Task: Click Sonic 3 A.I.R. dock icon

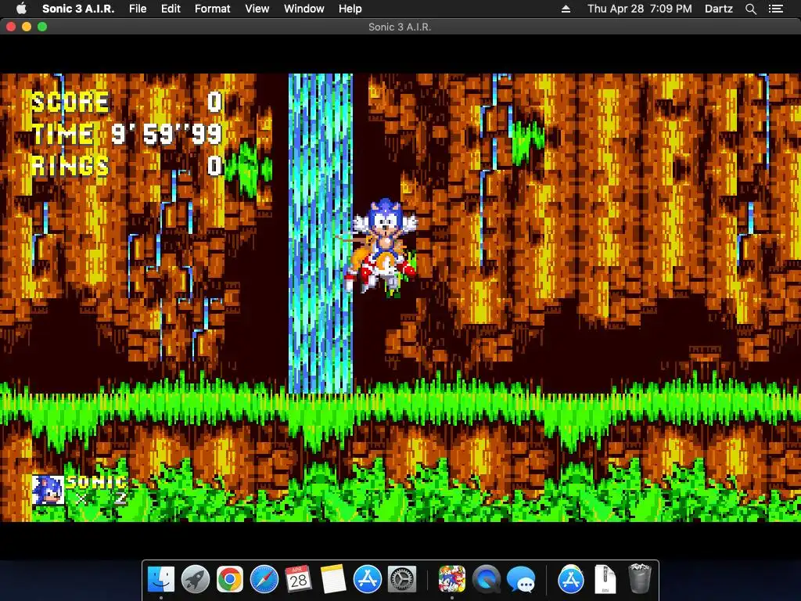Action: coord(451,579)
